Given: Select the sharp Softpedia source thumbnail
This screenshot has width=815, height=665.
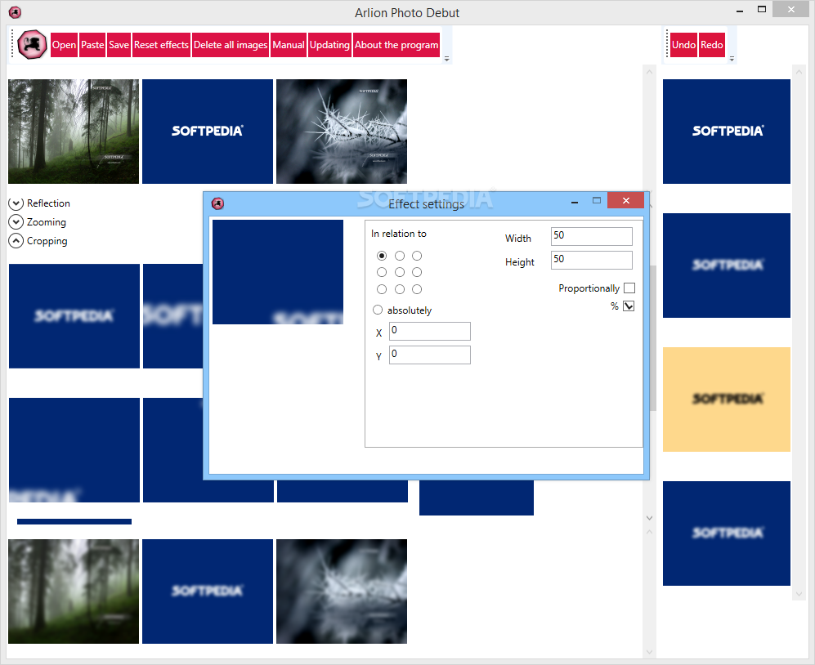Looking at the screenshot, I should [x=208, y=132].
